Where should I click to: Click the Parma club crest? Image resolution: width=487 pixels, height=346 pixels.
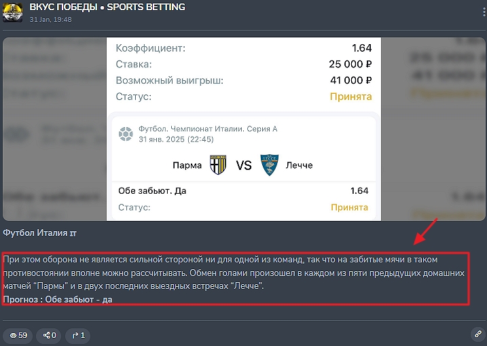(218, 165)
